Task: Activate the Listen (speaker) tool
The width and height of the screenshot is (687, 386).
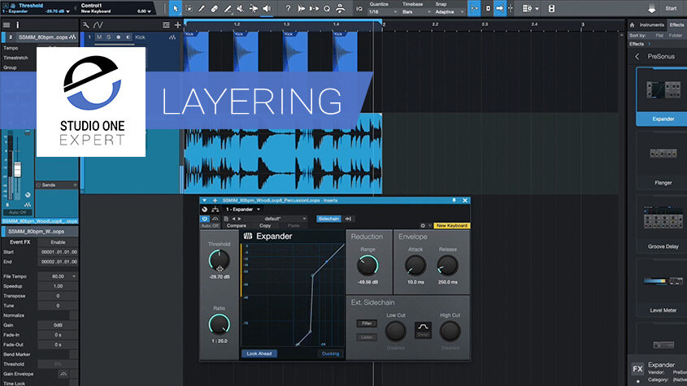Action: tap(267, 8)
